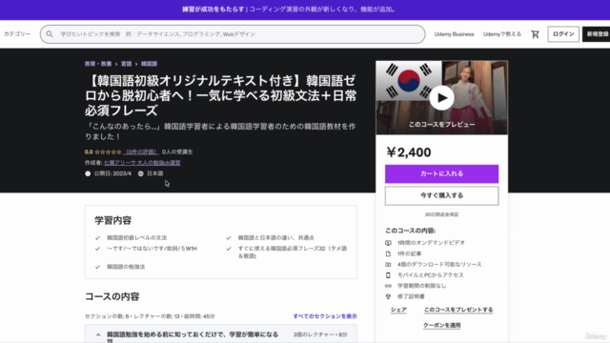The image size is (610, 343).
Task: Click the top promotional banner
Action: 305,10
